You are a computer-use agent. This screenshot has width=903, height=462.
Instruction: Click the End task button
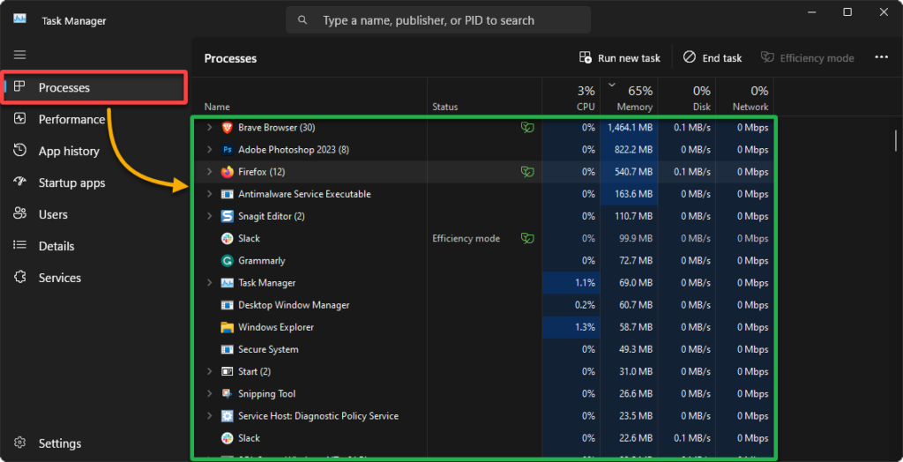713,58
